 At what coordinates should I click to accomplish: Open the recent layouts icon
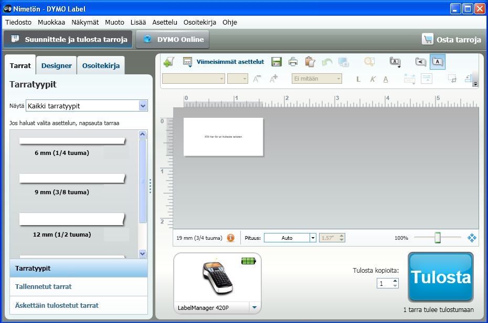[187, 62]
